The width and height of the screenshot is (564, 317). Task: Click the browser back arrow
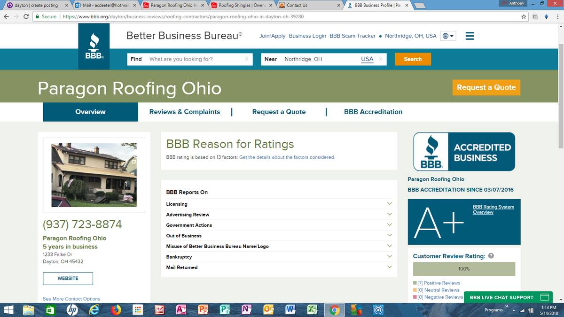click(x=6, y=16)
